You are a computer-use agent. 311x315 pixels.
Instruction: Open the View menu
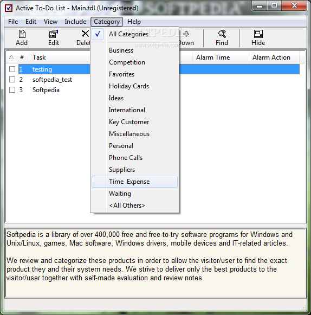50,22
